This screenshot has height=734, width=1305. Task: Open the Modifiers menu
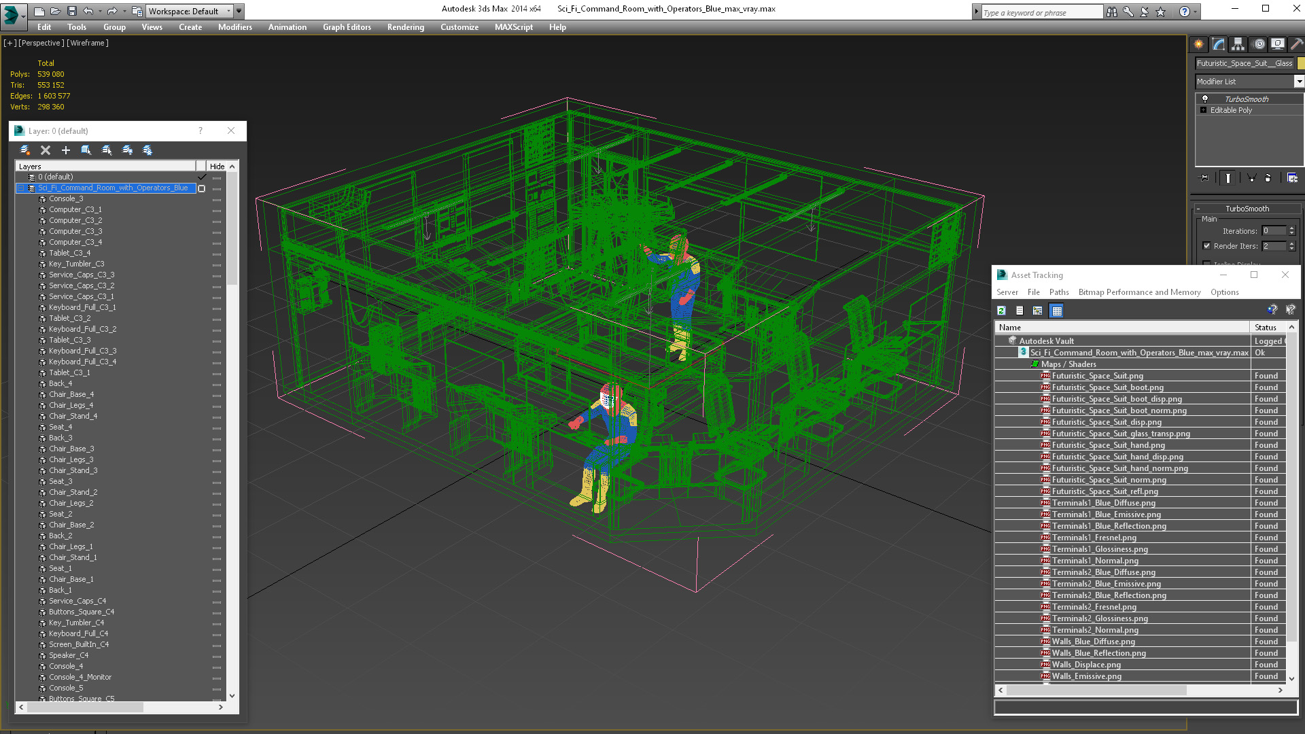[235, 27]
